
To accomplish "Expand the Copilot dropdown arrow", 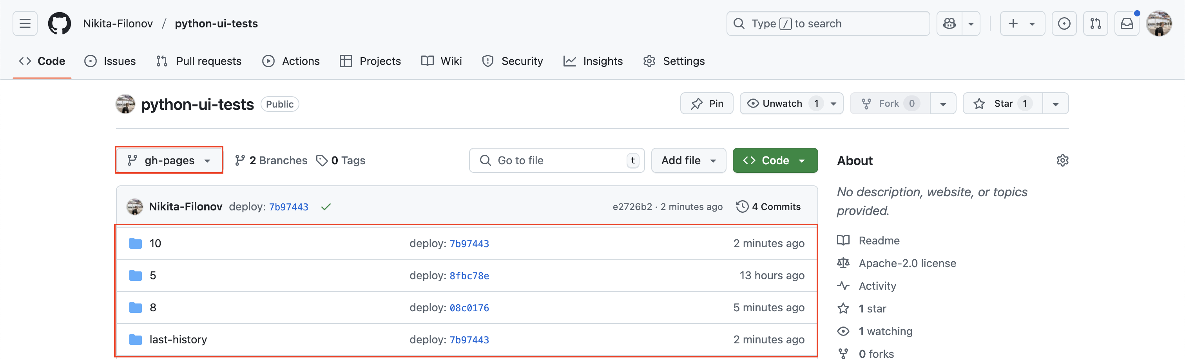I will click(971, 23).
